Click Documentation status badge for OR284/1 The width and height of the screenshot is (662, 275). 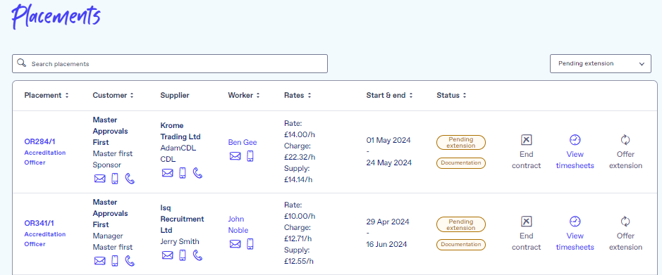tap(461, 162)
